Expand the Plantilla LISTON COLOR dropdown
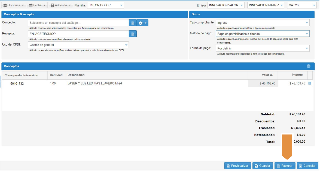The width and height of the screenshot is (320, 171). click(105, 5)
